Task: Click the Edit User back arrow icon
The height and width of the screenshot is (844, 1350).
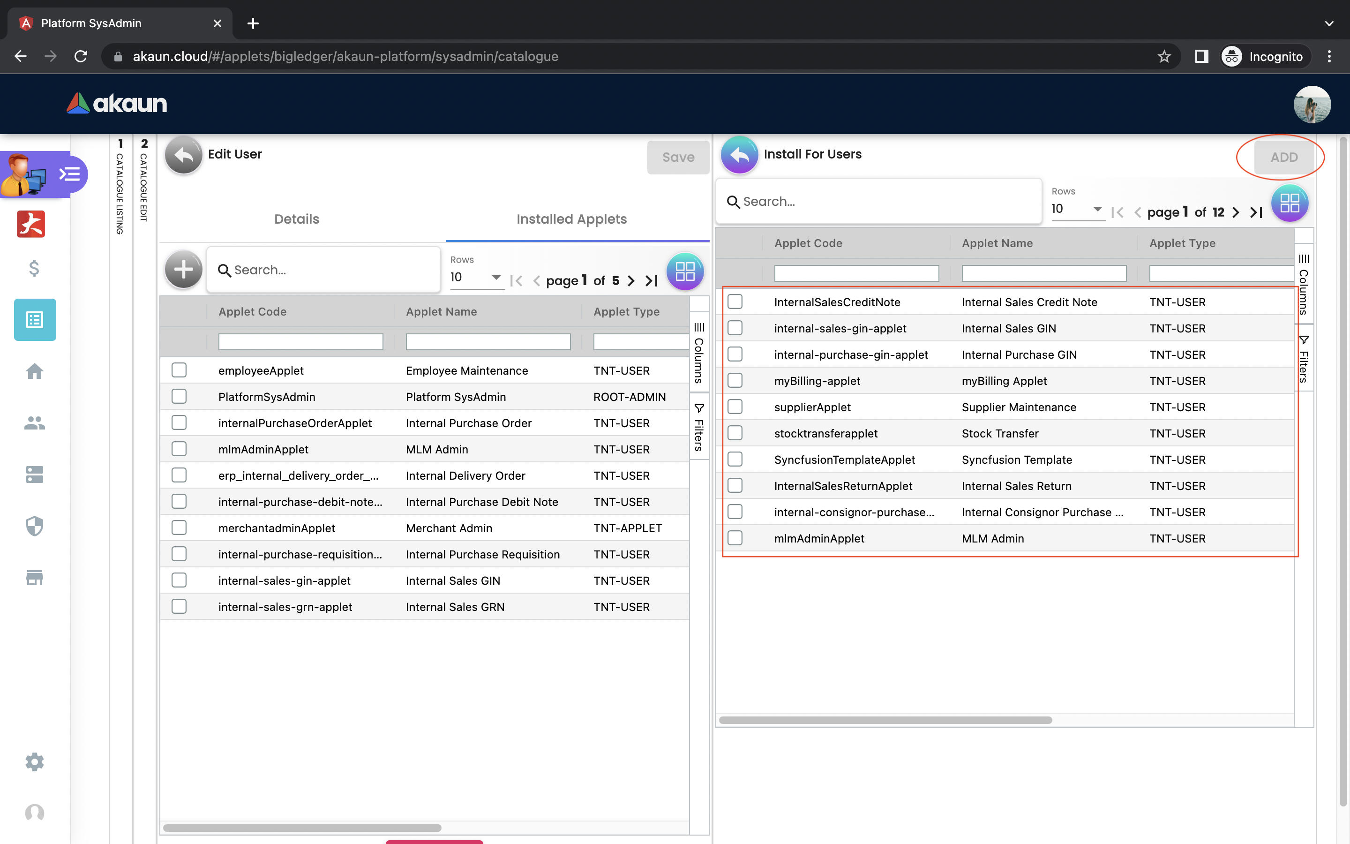Action: tap(184, 155)
